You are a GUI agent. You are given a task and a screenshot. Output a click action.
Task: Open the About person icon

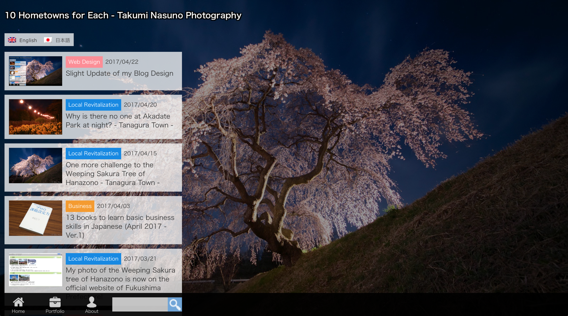pyautogui.click(x=92, y=302)
